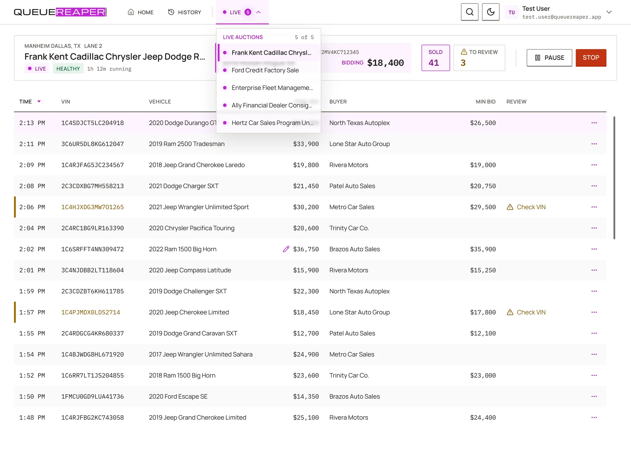
Task: Open row menu for 2019 Ram 2500 Tradesman
Action: pos(594,144)
